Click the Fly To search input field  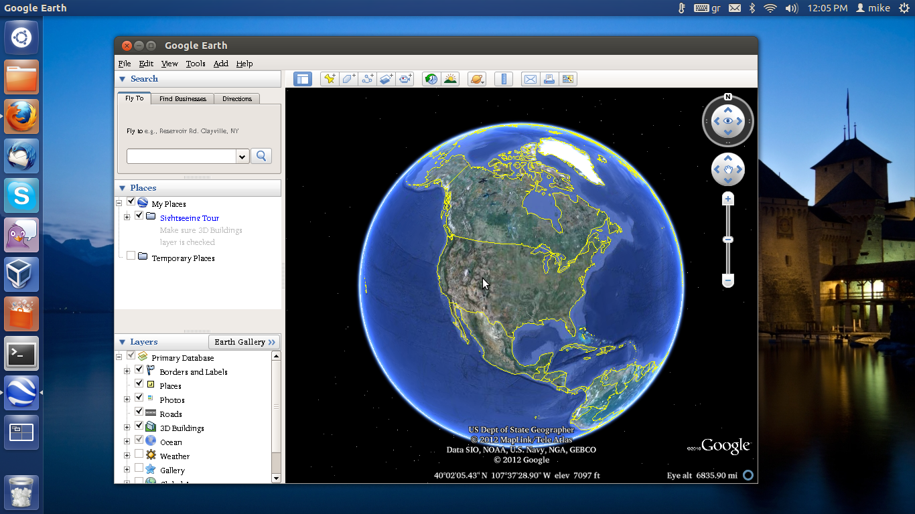tap(182, 156)
